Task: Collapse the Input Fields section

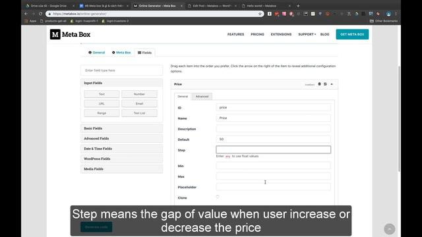Action: [x=121, y=83]
